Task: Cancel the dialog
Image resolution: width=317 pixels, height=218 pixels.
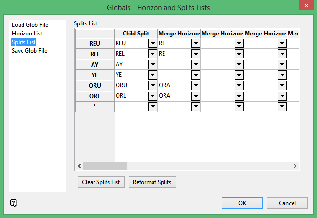Action: click(x=287, y=203)
